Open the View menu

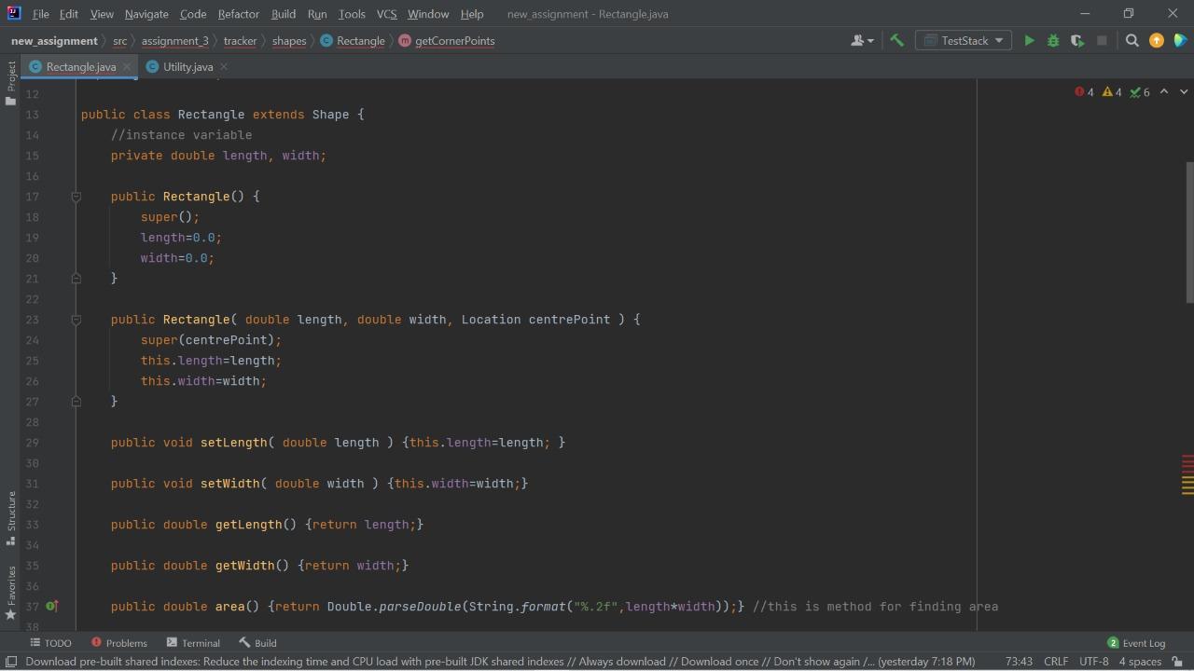[102, 14]
